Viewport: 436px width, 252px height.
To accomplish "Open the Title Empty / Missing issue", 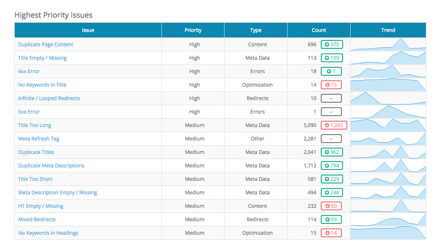I will 42,58.
